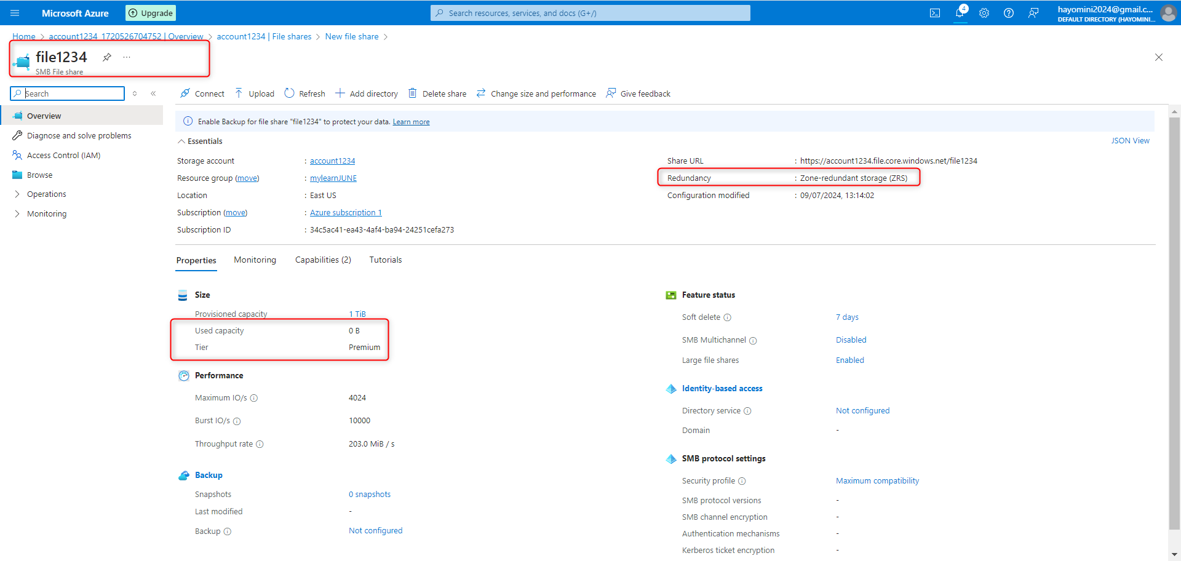Open the Azure subscription 1 link
1181x561 pixels.
coord(346,213)
